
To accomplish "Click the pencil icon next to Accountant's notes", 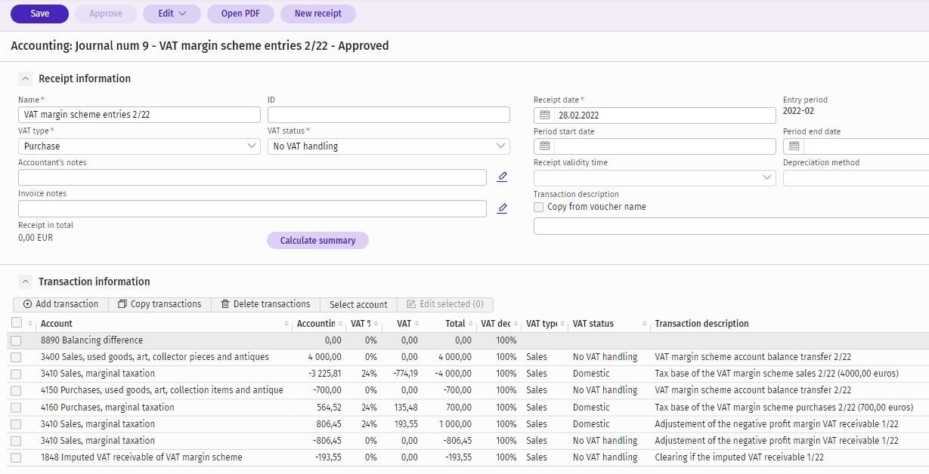I will [502, 177].
